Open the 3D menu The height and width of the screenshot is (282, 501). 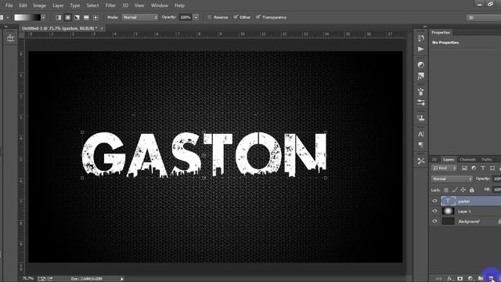pyautogui.click(x=125, y=5)
